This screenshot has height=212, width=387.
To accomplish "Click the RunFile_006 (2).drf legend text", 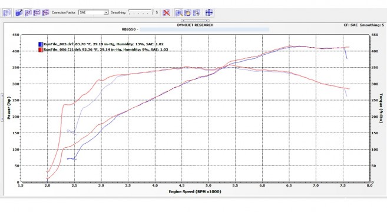I will click(105, 49).
